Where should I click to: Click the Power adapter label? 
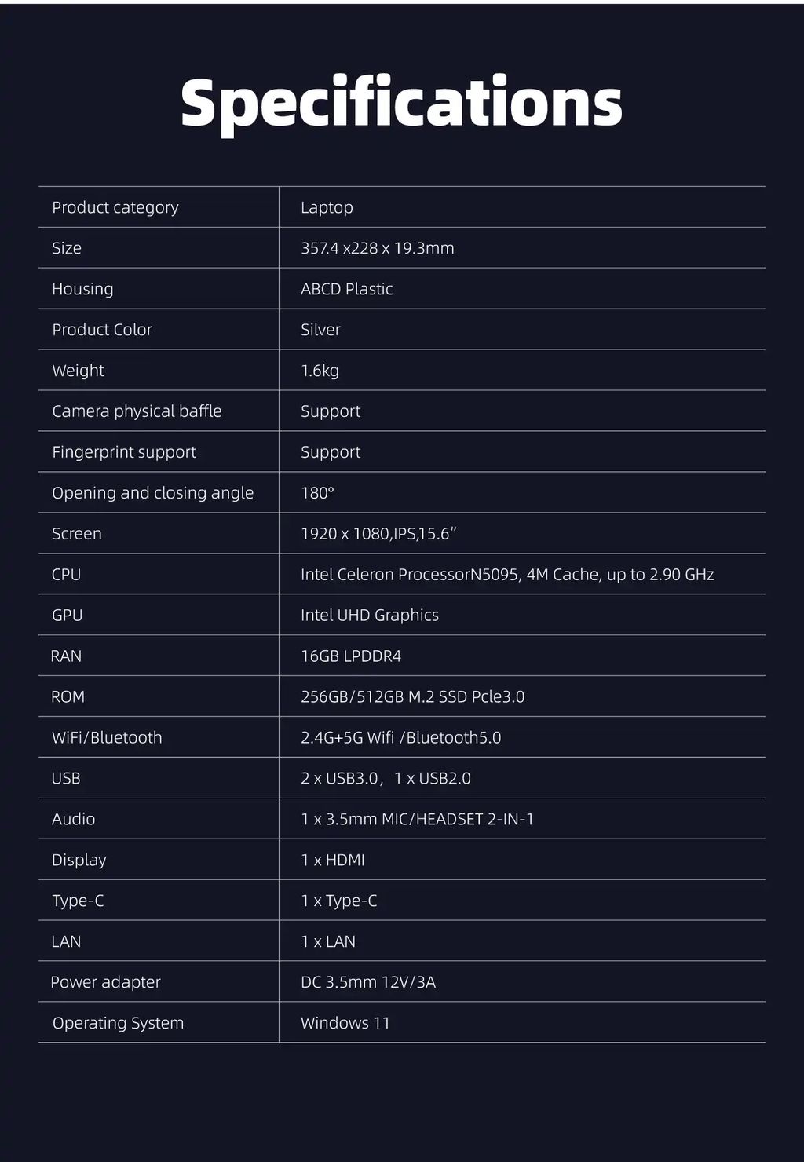(105, 982)
